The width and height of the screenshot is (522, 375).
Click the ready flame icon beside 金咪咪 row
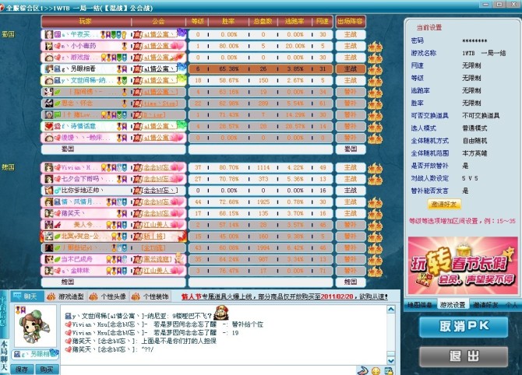click(x=376, y=272)
